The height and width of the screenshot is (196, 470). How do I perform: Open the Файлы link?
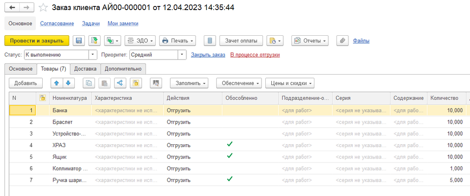361,41
